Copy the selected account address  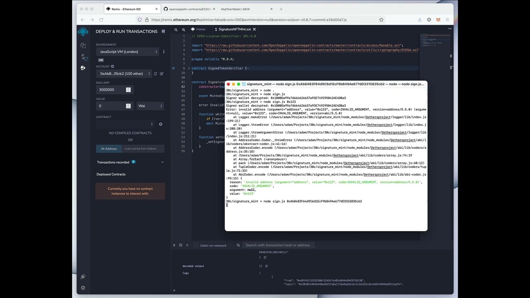tap(156, 74)
